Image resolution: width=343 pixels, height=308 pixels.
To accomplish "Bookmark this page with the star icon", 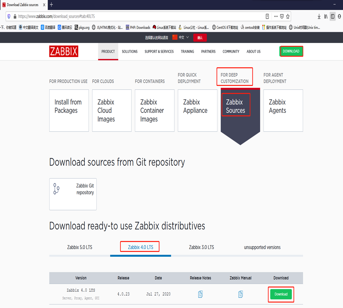I will 288,16.
